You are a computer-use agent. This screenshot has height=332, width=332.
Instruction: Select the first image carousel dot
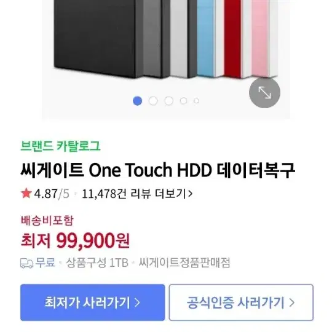pyautogui.click(x=138, y=101)
